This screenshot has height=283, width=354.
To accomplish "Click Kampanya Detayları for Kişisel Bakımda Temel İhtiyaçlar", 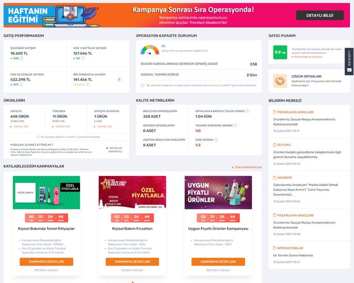I will [x=46, y=261].
